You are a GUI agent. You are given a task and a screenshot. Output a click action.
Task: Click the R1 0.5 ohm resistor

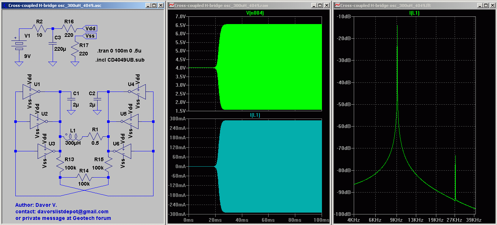click(95, 137)
